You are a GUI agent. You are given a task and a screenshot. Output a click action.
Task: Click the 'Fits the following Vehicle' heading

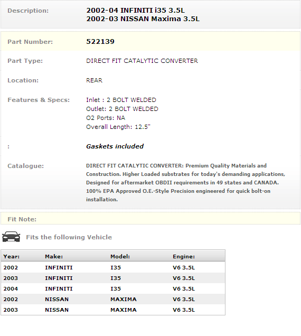pos(69,237)
